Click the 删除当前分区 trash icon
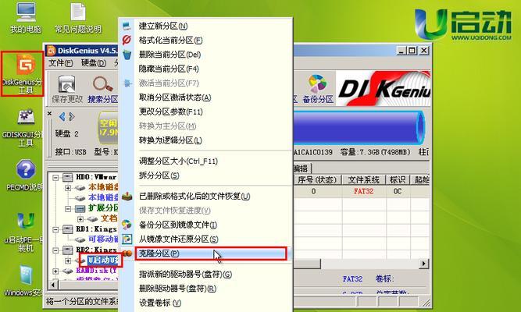Viewport: 521px width, 312px height. 127,55
